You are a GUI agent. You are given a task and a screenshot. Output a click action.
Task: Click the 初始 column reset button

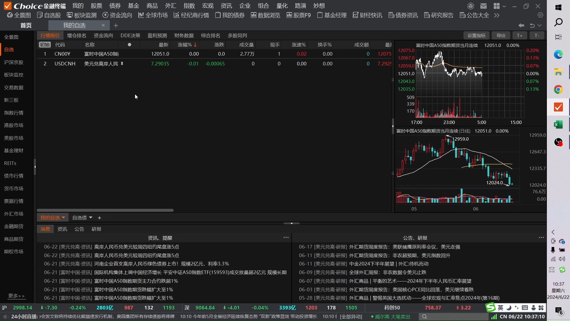(x=45, y=45)
